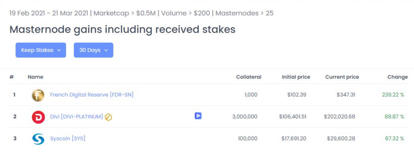Open the 30 Days period dropdown

(93, 50)
